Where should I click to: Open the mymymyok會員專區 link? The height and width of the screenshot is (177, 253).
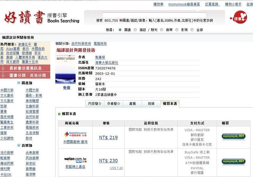point(184,4)
